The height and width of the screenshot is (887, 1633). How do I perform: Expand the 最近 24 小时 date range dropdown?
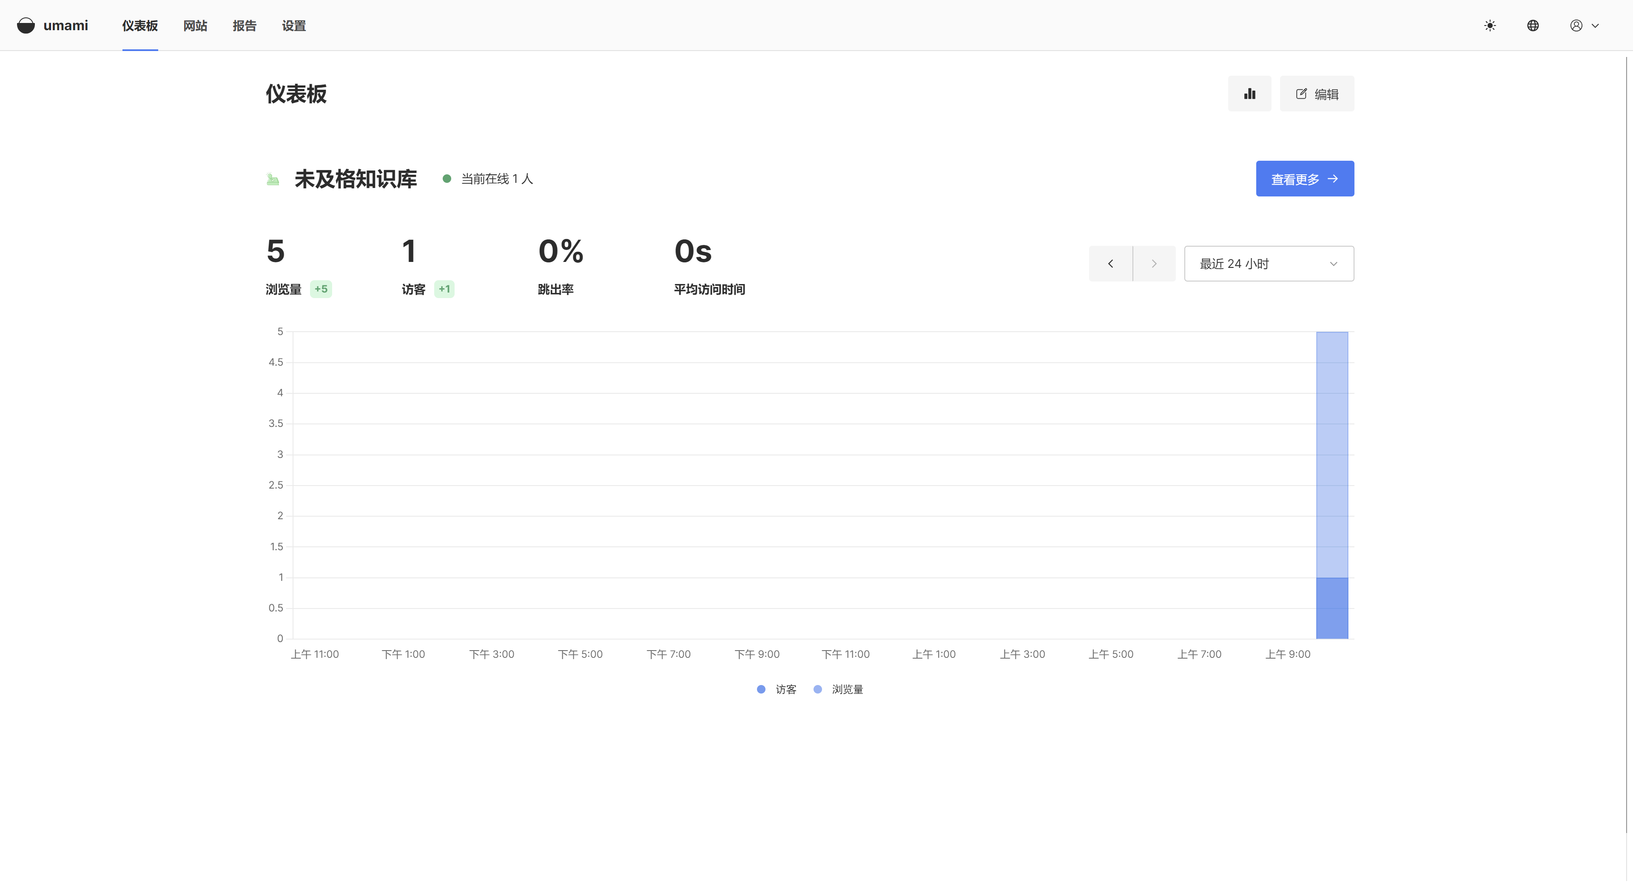(1269, 264)
